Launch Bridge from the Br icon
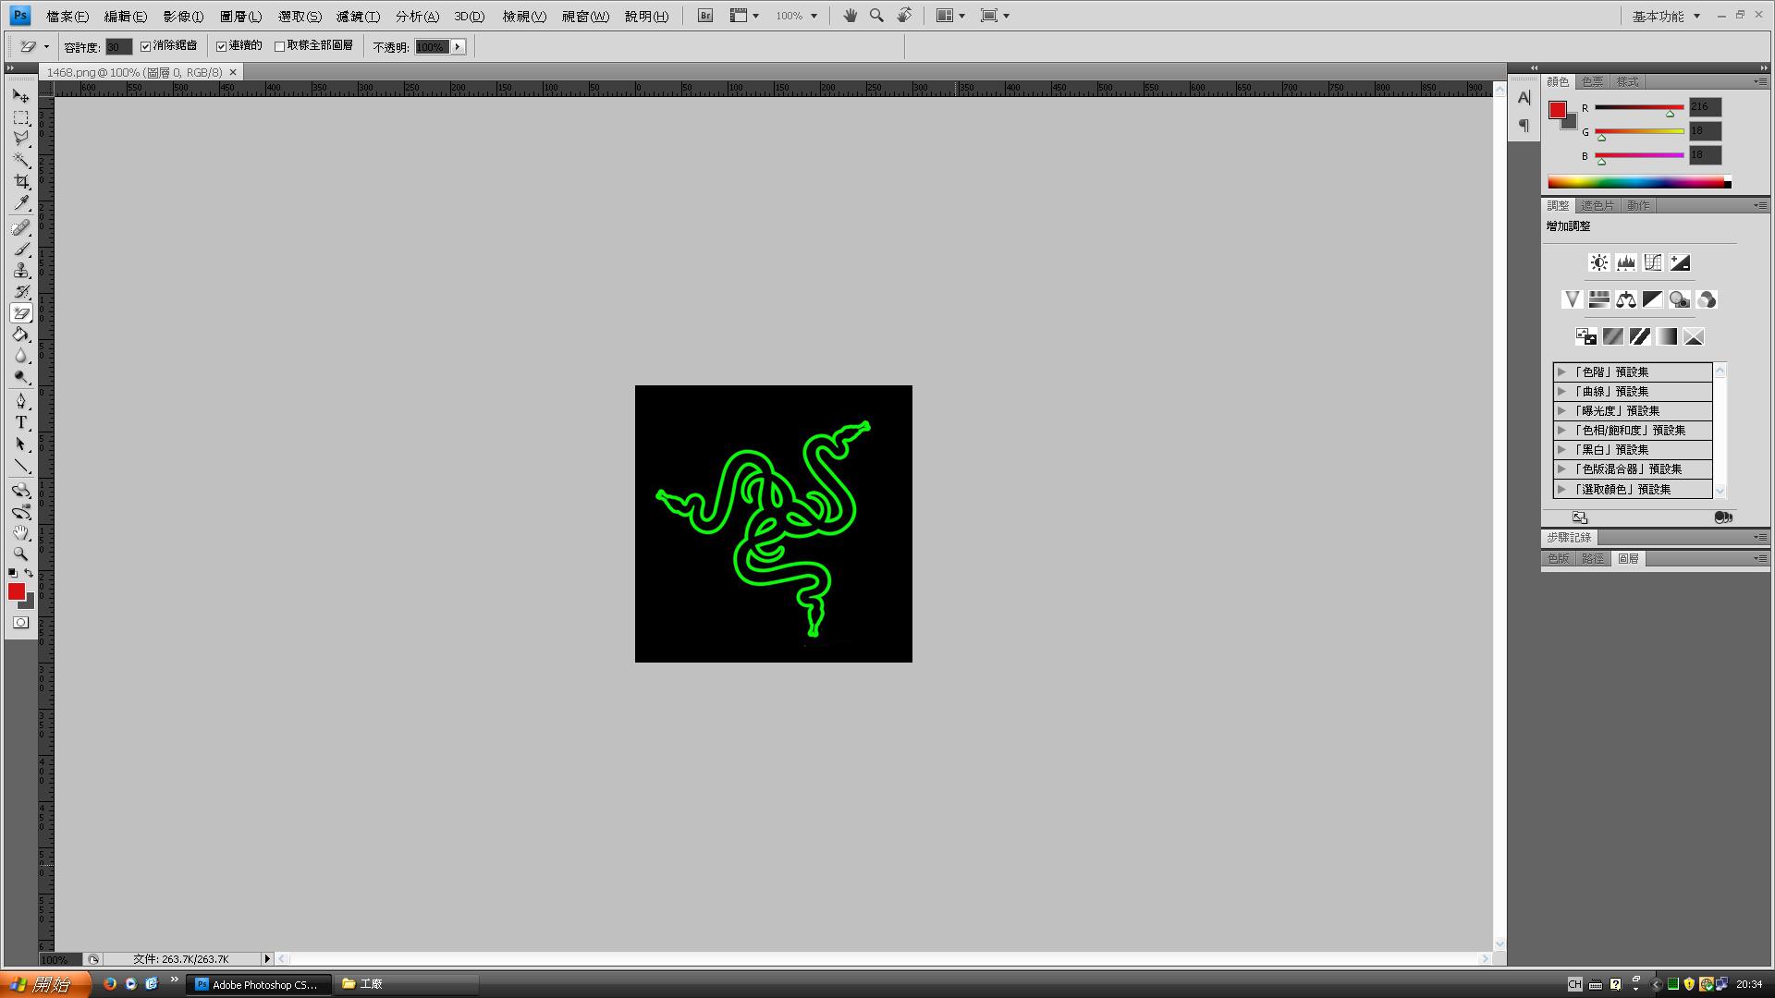The image size is (1775, 998). pyautogui.click(x=705, y=16)
